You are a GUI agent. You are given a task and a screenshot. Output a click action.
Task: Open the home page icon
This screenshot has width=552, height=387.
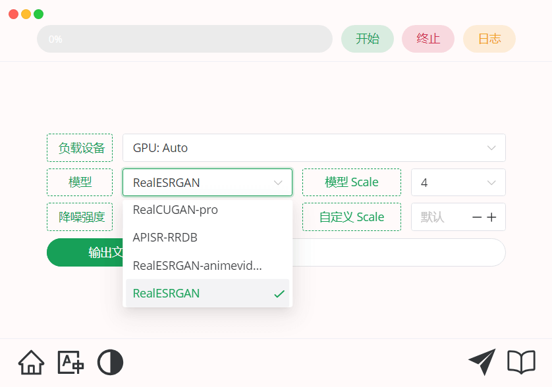pyautogui.click(x=32, y=363)
